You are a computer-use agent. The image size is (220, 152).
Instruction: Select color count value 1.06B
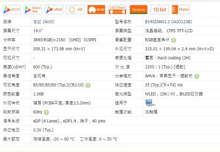tap(38, 94)
